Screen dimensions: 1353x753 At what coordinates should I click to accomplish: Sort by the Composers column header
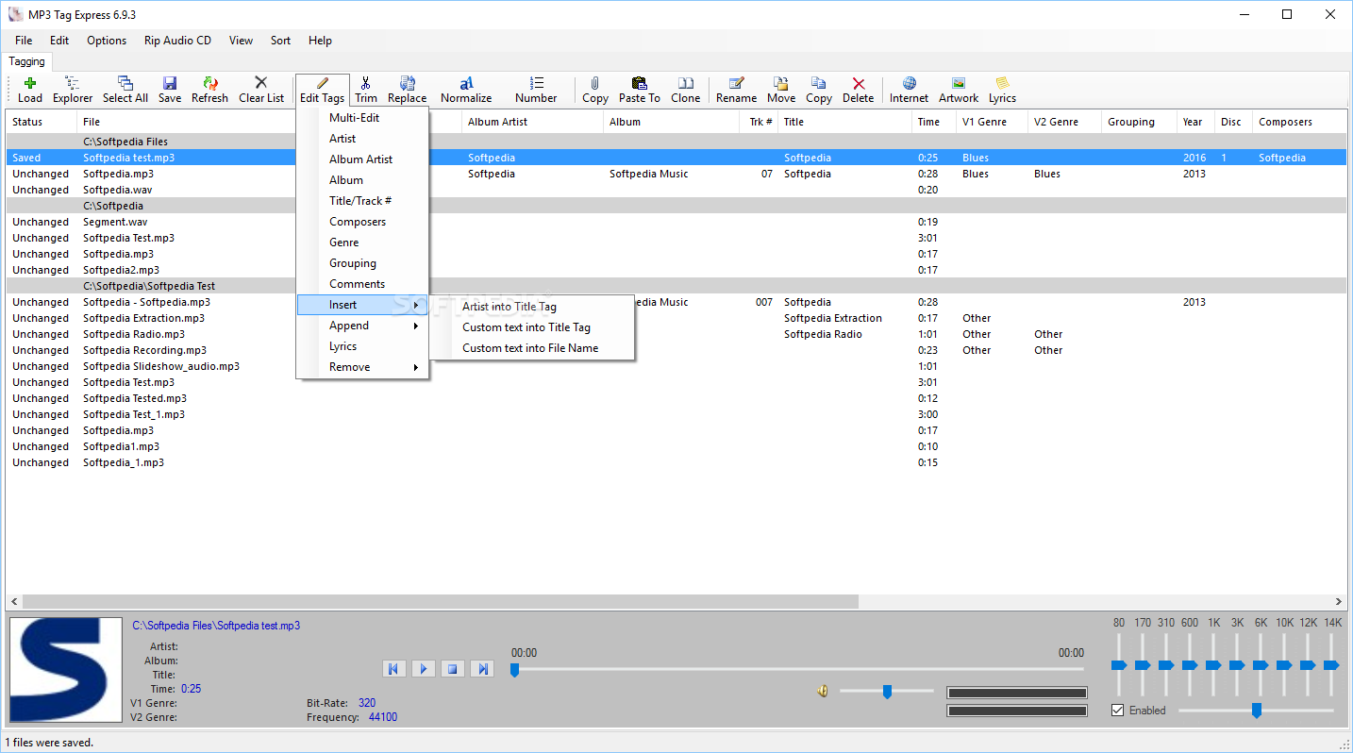pos(1299,122)
